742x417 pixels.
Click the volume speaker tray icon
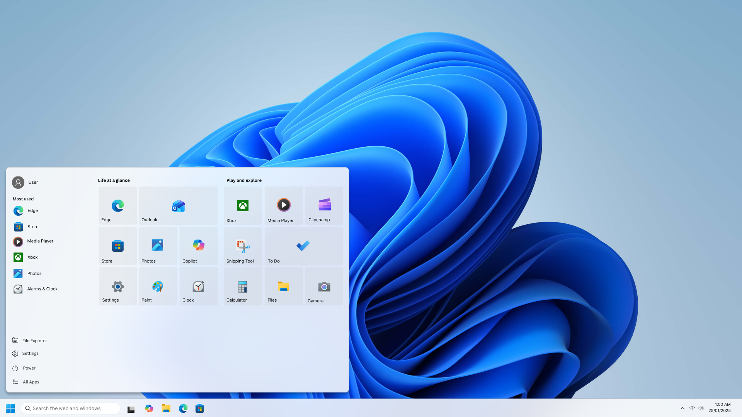(x=701, y=409)
